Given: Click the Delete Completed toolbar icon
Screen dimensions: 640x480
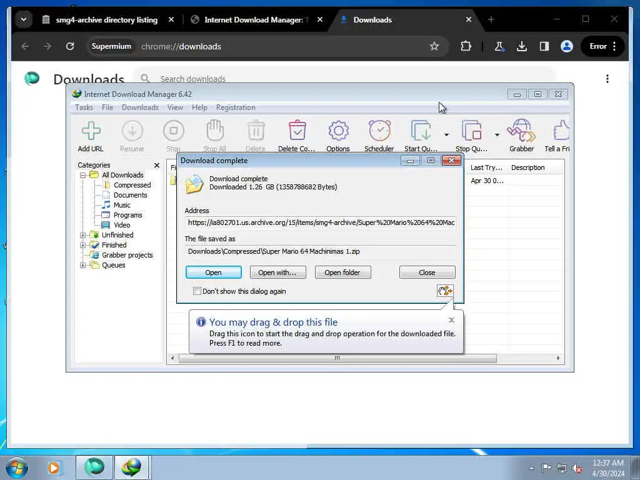Looking at the screenshot, I should click(x=297, y=131).
